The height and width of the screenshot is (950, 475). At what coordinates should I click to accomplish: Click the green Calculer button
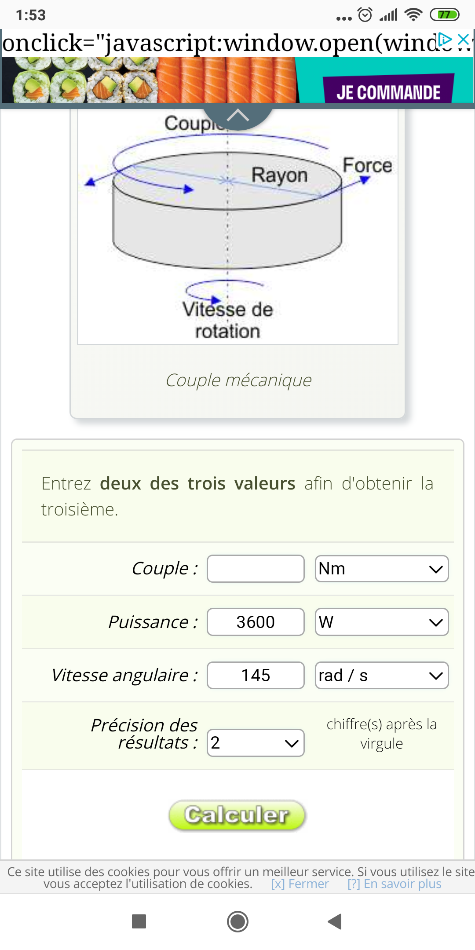[x=237, y=815]
